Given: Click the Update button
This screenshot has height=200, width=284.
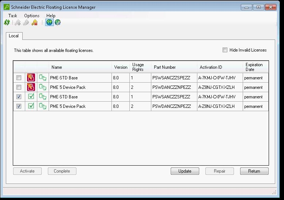Looking at the screenshot, I should (x=185, y=171).
